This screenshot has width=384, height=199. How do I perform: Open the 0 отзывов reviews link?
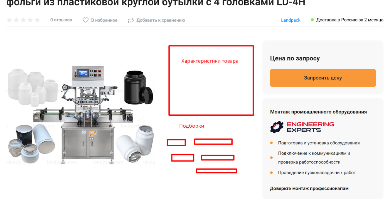(61, 20)
